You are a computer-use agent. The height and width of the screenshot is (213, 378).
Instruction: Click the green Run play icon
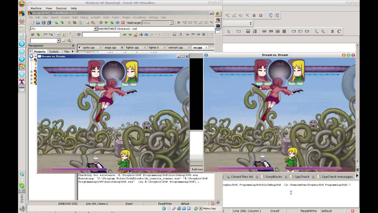106,23
